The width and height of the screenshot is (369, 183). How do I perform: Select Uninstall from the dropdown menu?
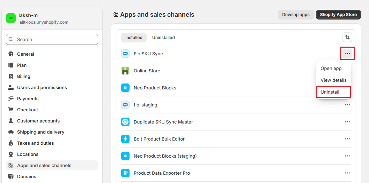[x=333, y=92]
